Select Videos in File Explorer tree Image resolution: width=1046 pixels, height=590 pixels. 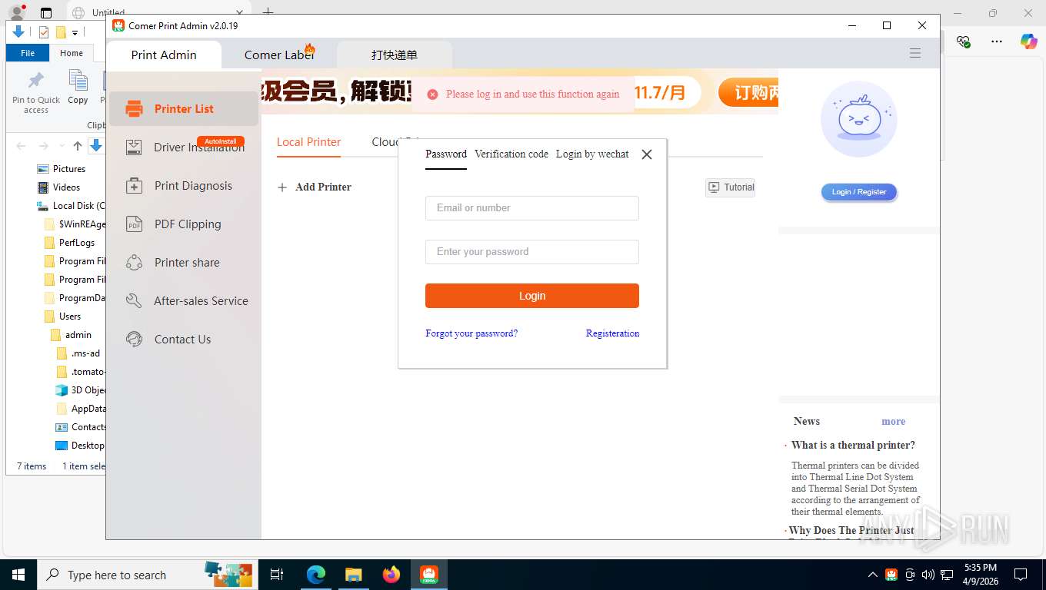pyautogui.click(x=66, y=187)
